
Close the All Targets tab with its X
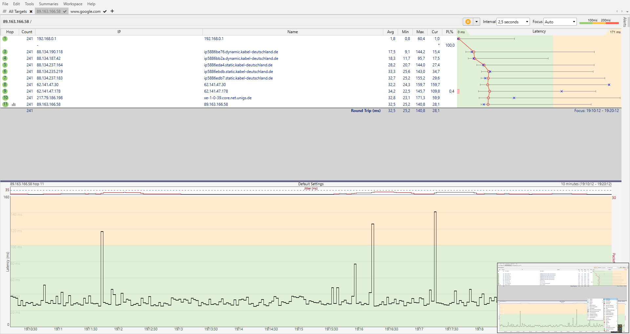tap(31, 11)
